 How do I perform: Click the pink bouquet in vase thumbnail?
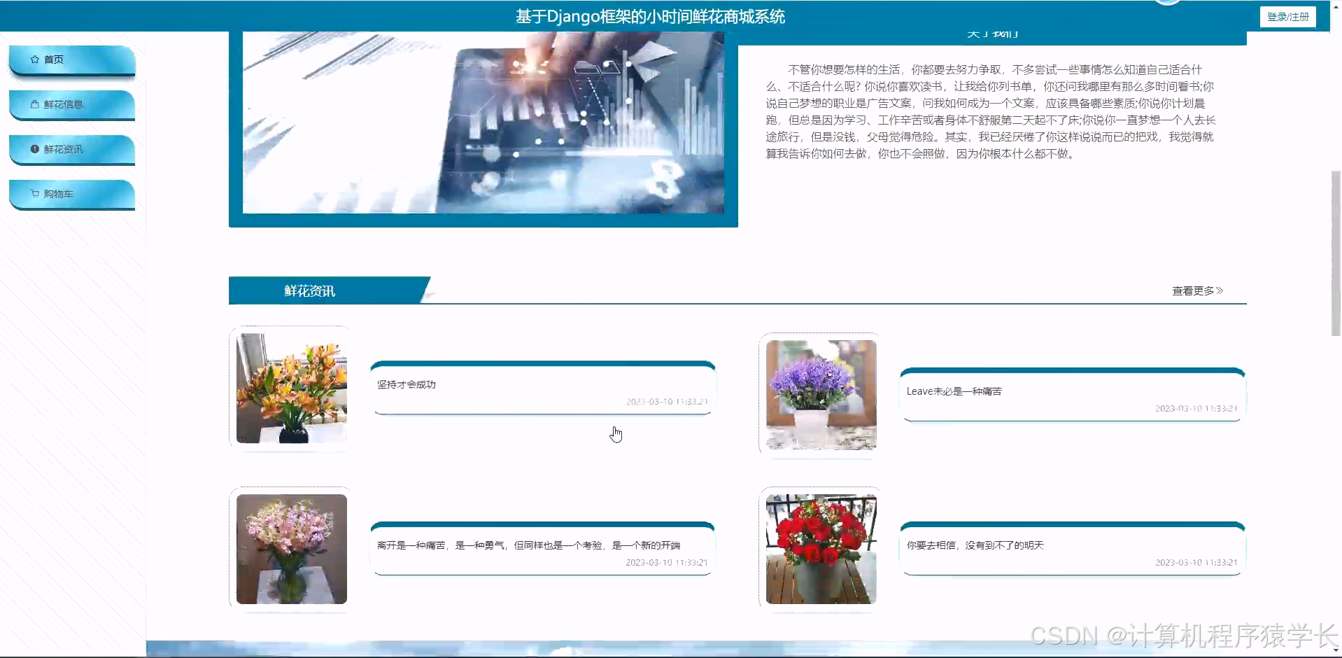pyautogui.click(x=292, y=549)
